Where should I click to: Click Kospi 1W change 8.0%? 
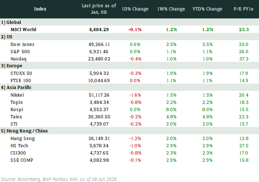(171, 109)
